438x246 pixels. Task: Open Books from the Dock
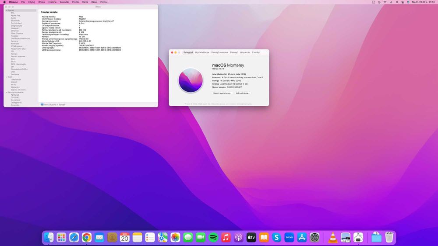(x=264, y=237)
